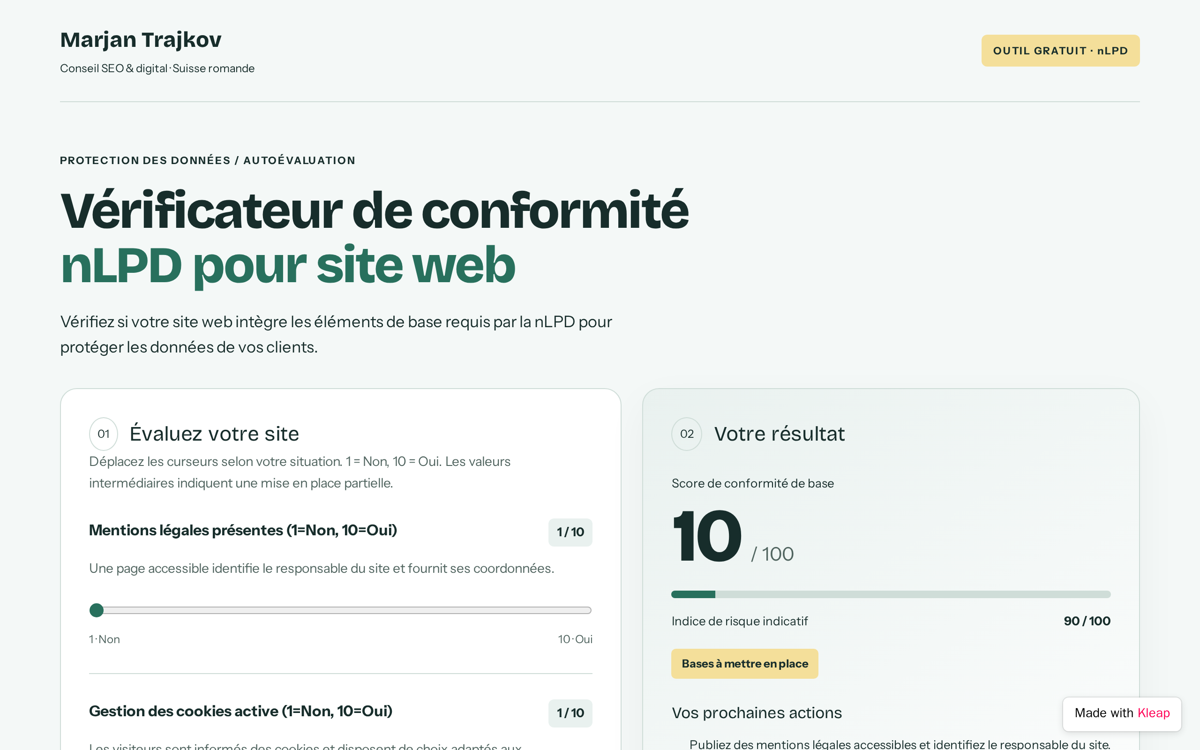This screenshot has width=1200, height=750.
Task: Click the Publiez des mentions légales accessibles action
Action: (900, 744)
